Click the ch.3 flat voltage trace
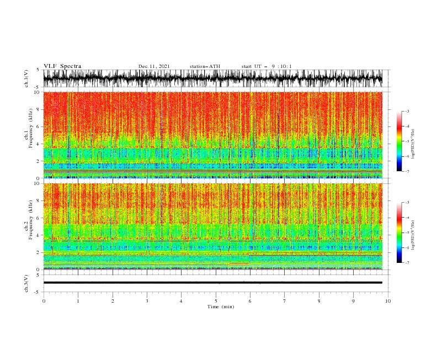This screenshot has height=338, width=437. (212, 283)
